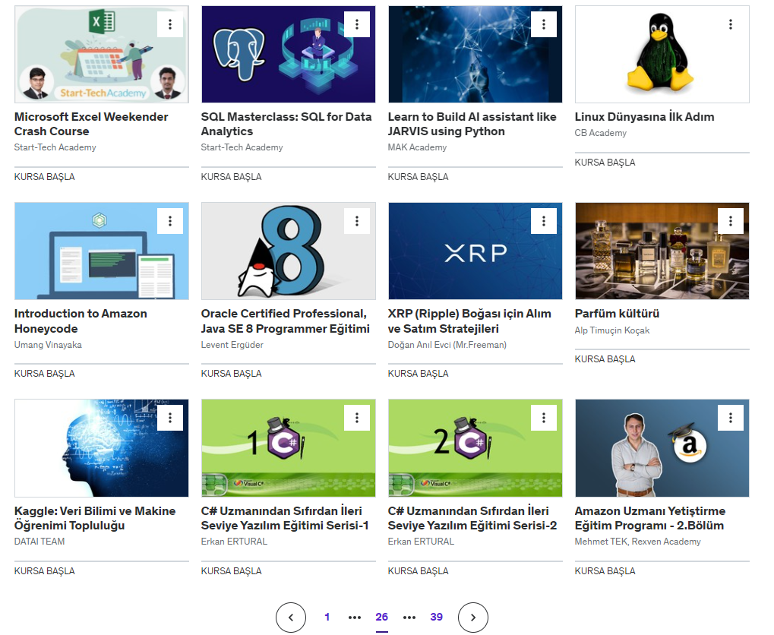774x635 pixels.
Task: Click the Linux penguin course thumbnail
Action: tap(662, 55)
